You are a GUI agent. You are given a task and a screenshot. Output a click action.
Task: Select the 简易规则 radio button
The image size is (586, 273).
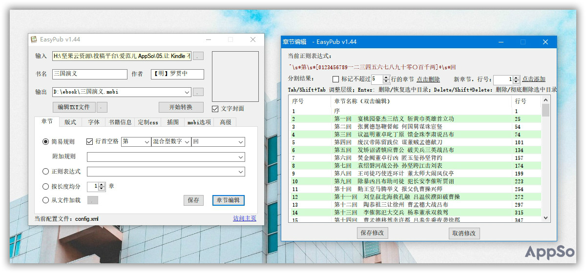pos(46,142)
